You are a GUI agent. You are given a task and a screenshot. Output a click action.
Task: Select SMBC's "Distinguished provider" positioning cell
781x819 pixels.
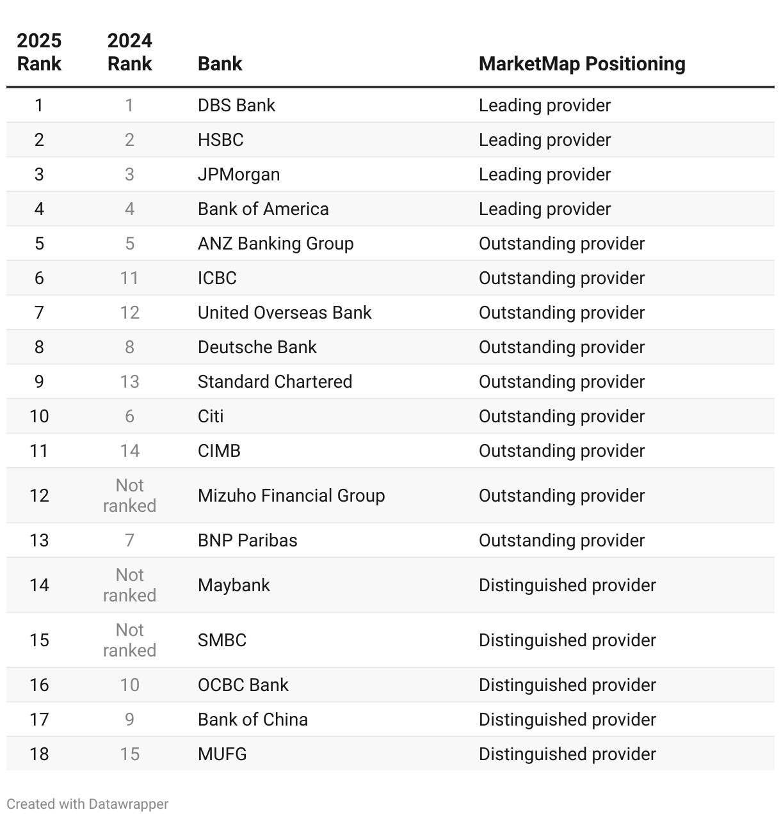[567, 640]
